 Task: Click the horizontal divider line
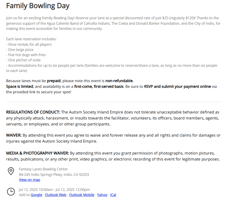tap(114, 102)
